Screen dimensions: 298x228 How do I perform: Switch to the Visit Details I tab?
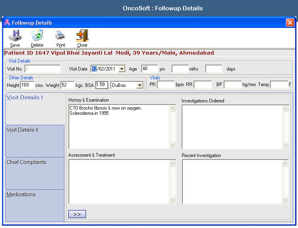tap(35, 109)
